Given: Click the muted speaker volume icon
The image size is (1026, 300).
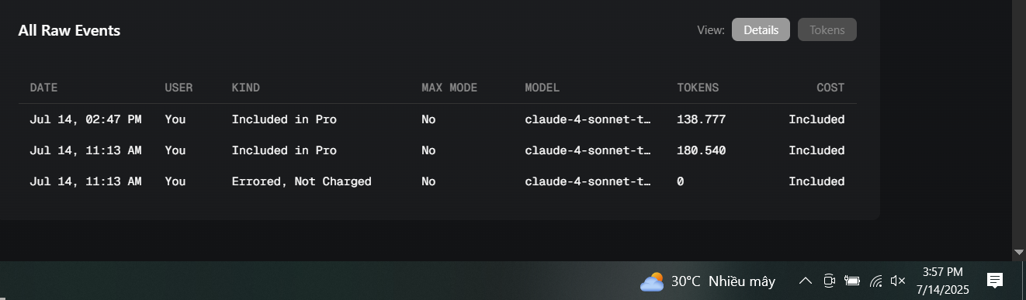Looking at the screenshot, I should click(898, 281).
